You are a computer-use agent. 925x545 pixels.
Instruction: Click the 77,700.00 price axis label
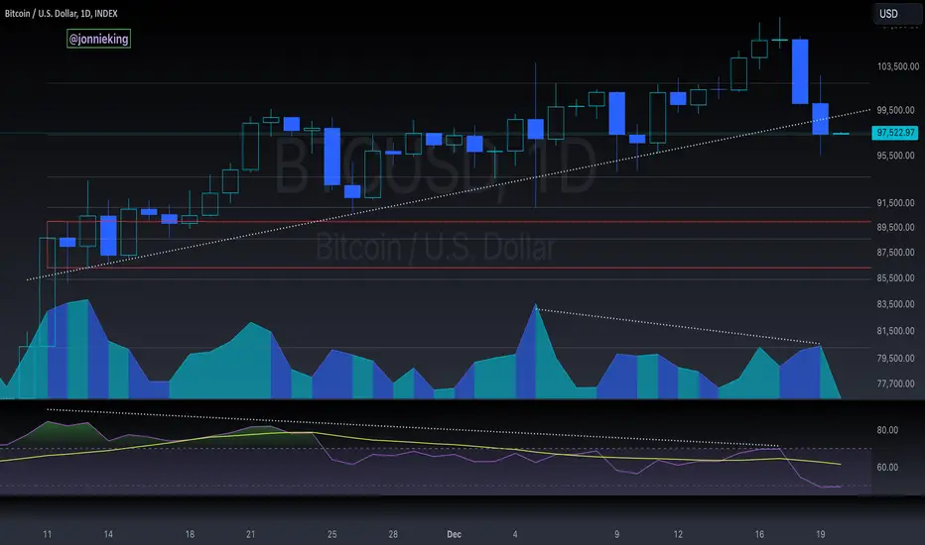coord(895,383)
